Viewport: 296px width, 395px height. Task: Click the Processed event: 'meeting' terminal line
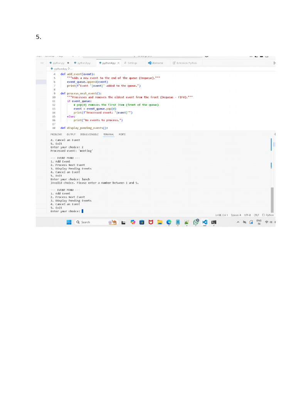pyautogui.click(x=71, y=151)
